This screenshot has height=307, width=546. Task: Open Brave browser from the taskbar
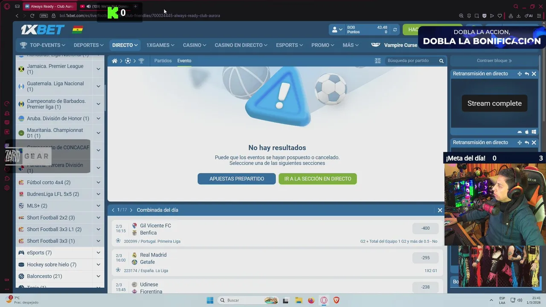point(336,300)
